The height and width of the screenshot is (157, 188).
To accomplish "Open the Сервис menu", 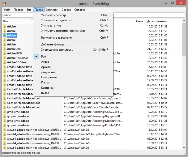I will tap(66, 10).
